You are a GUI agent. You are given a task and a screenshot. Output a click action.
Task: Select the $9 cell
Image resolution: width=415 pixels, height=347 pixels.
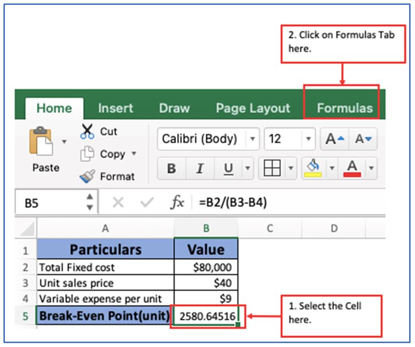[206, 299]
